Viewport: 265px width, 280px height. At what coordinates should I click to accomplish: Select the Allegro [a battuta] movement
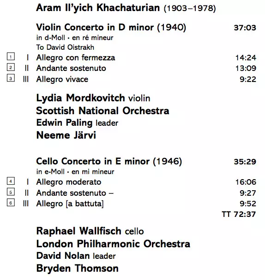70,204
